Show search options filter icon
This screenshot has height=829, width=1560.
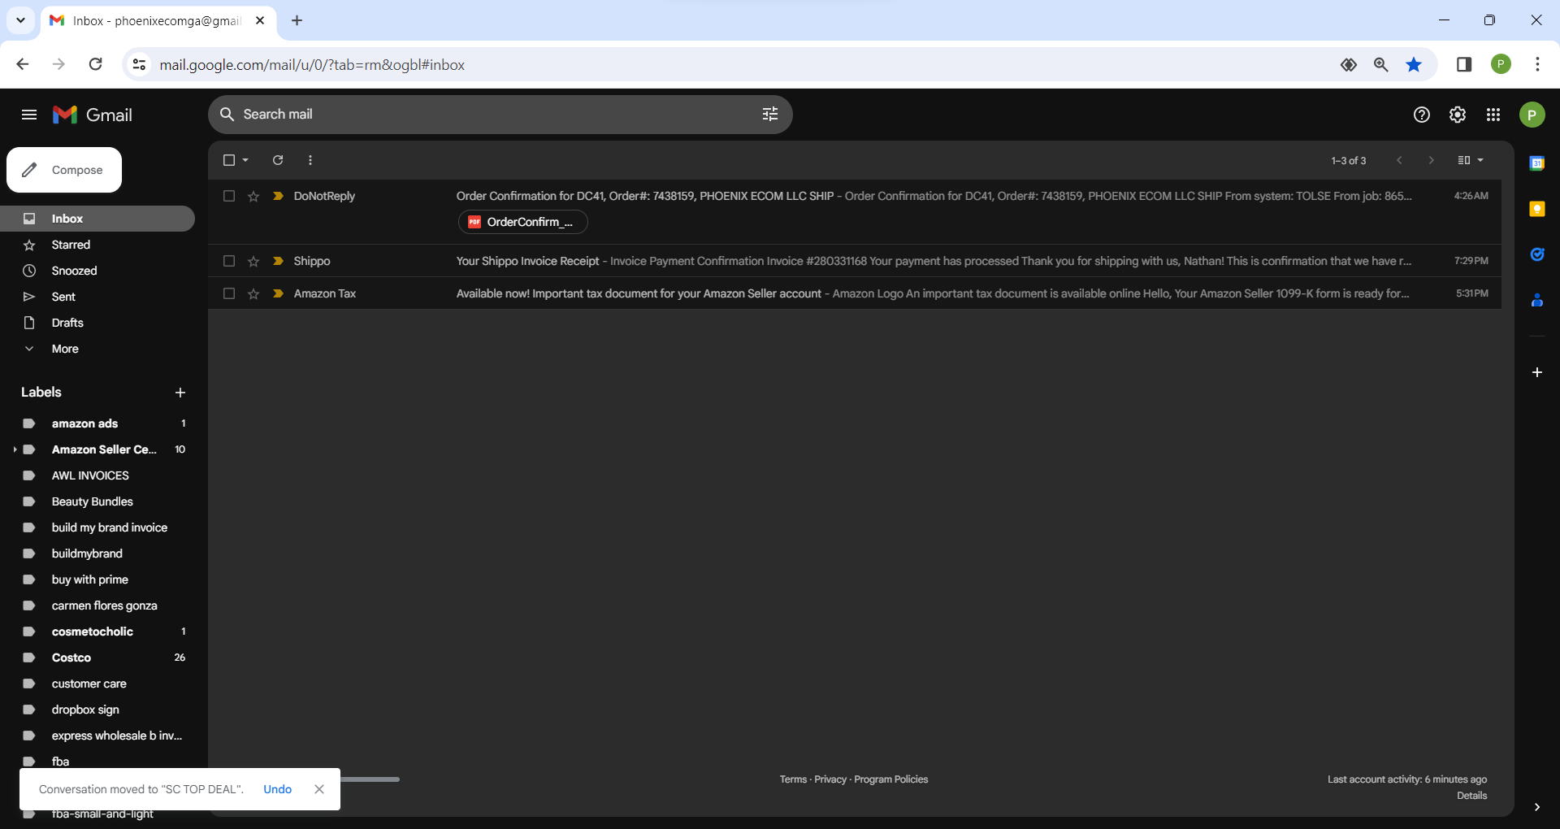(770, 115)
